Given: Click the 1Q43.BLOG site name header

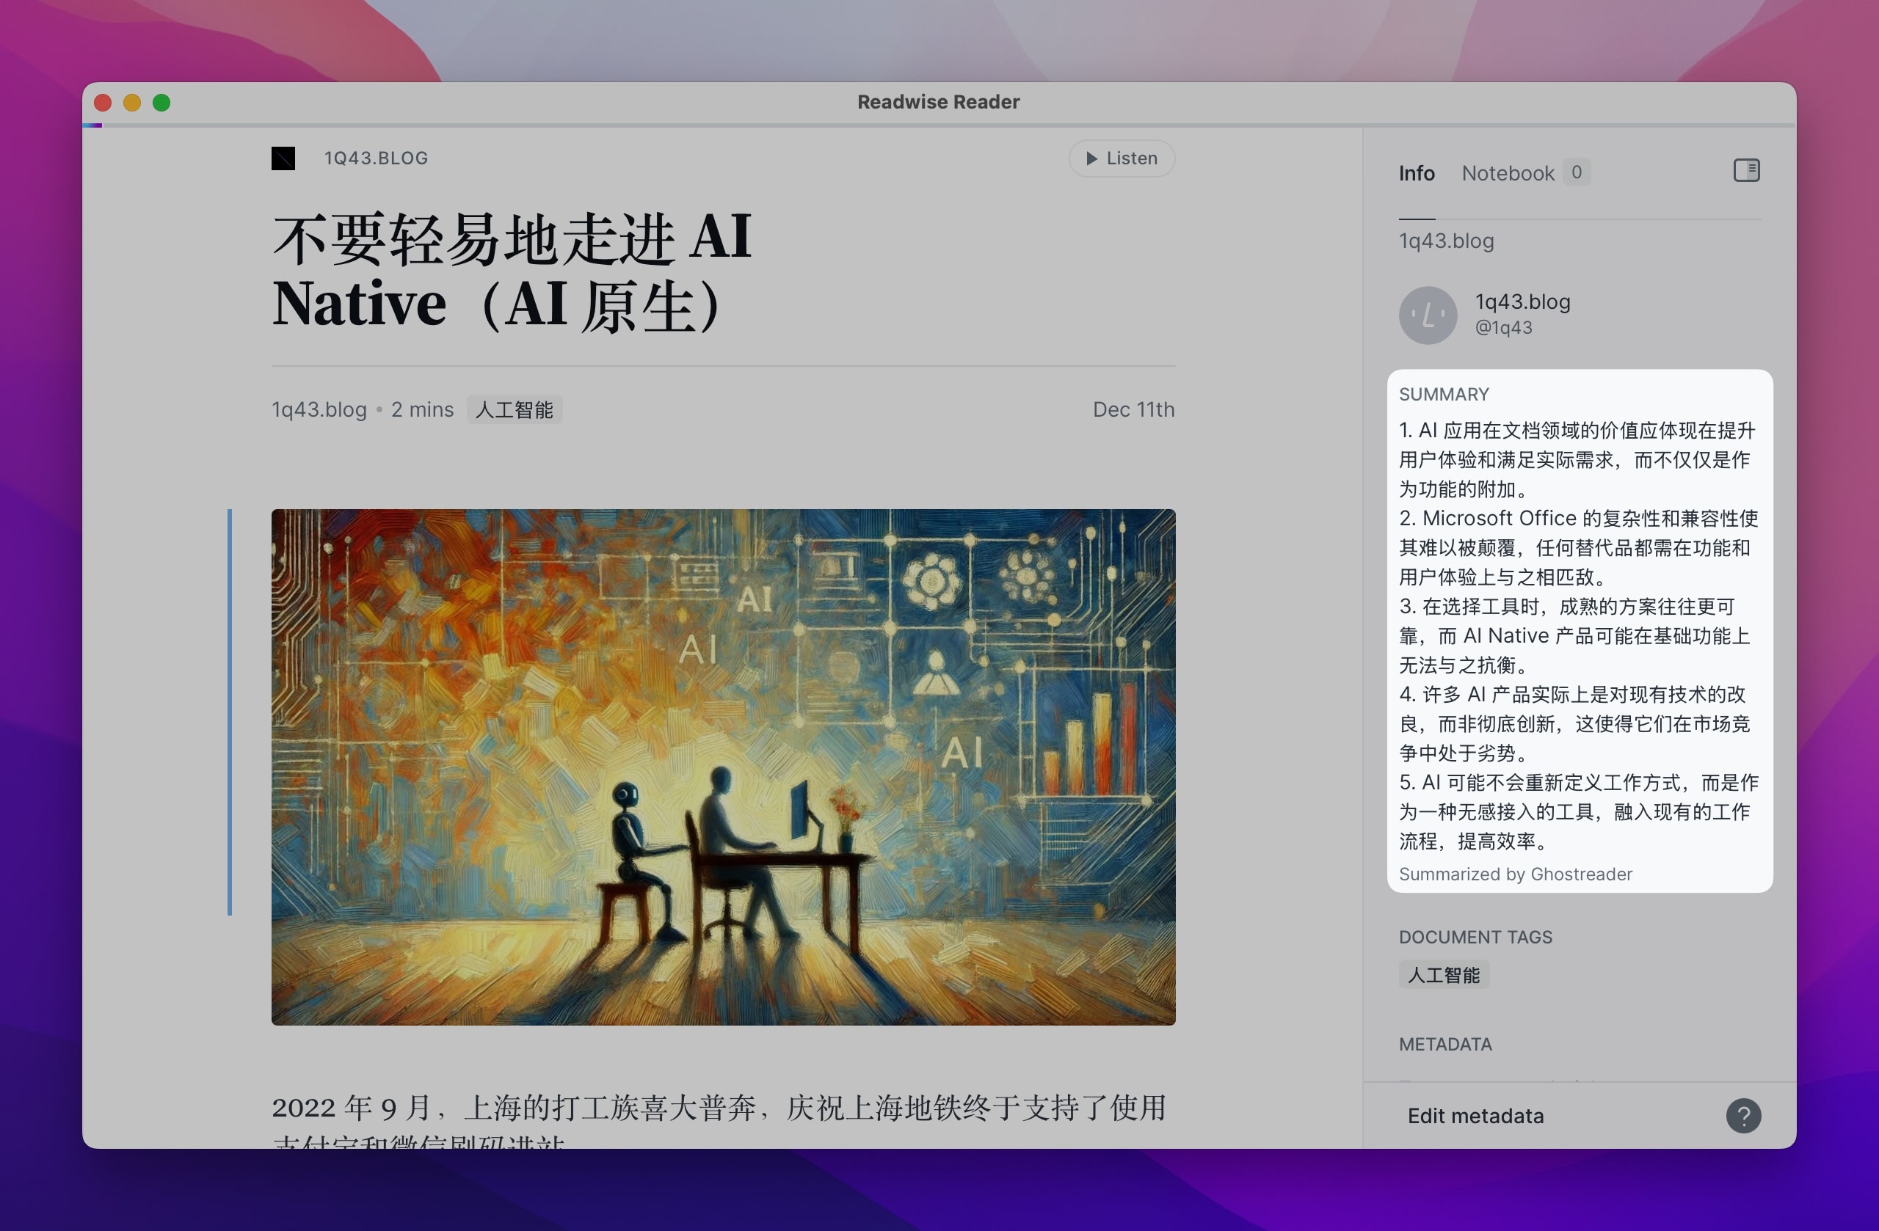Looking at the screenshot, I should (376, 158).
